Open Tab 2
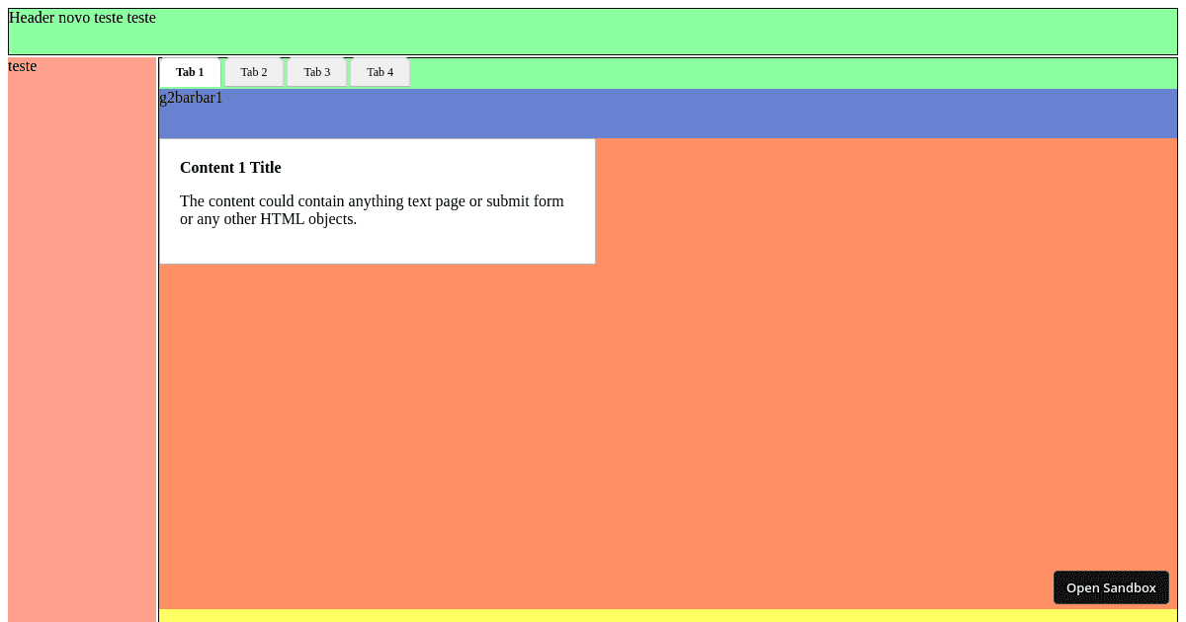 click(254, 72)
